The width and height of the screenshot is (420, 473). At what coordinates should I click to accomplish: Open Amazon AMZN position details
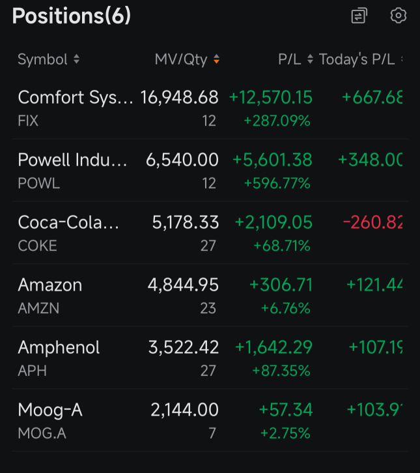tap(210, 295)
